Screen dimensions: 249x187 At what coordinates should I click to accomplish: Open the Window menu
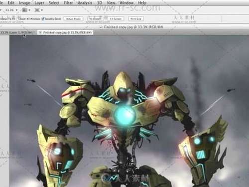pos(126,2)
